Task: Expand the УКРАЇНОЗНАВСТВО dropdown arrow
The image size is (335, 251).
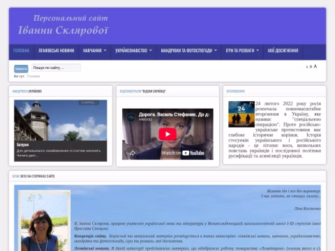Action: [151, 50]
